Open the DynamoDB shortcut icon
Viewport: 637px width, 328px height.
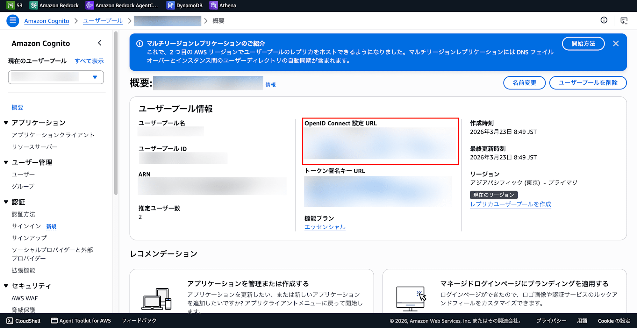point(171,5)
